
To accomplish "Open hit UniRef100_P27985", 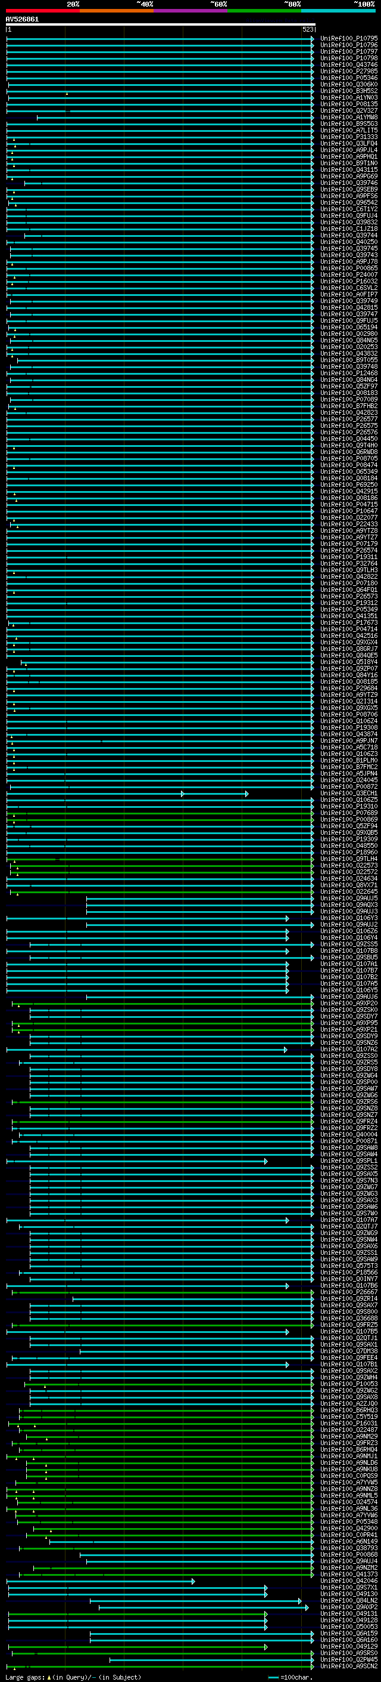I will click(x=349, y=71).
